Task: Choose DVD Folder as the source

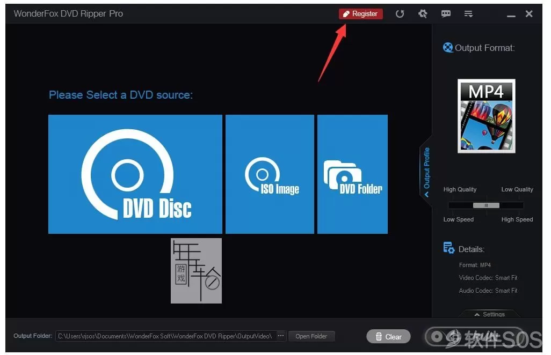Action: point(352,174)
